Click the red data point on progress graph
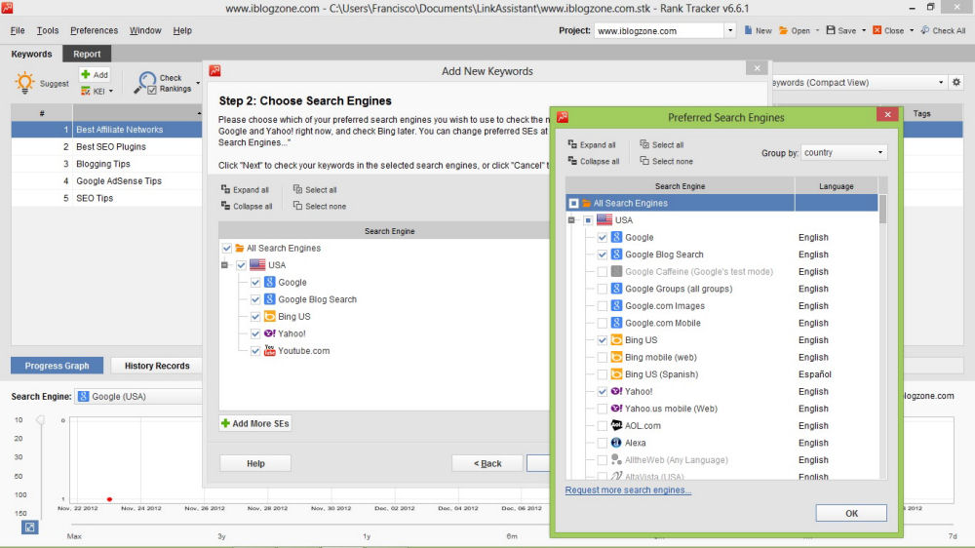This screenshot has width=975, height=548. (109, 499)
